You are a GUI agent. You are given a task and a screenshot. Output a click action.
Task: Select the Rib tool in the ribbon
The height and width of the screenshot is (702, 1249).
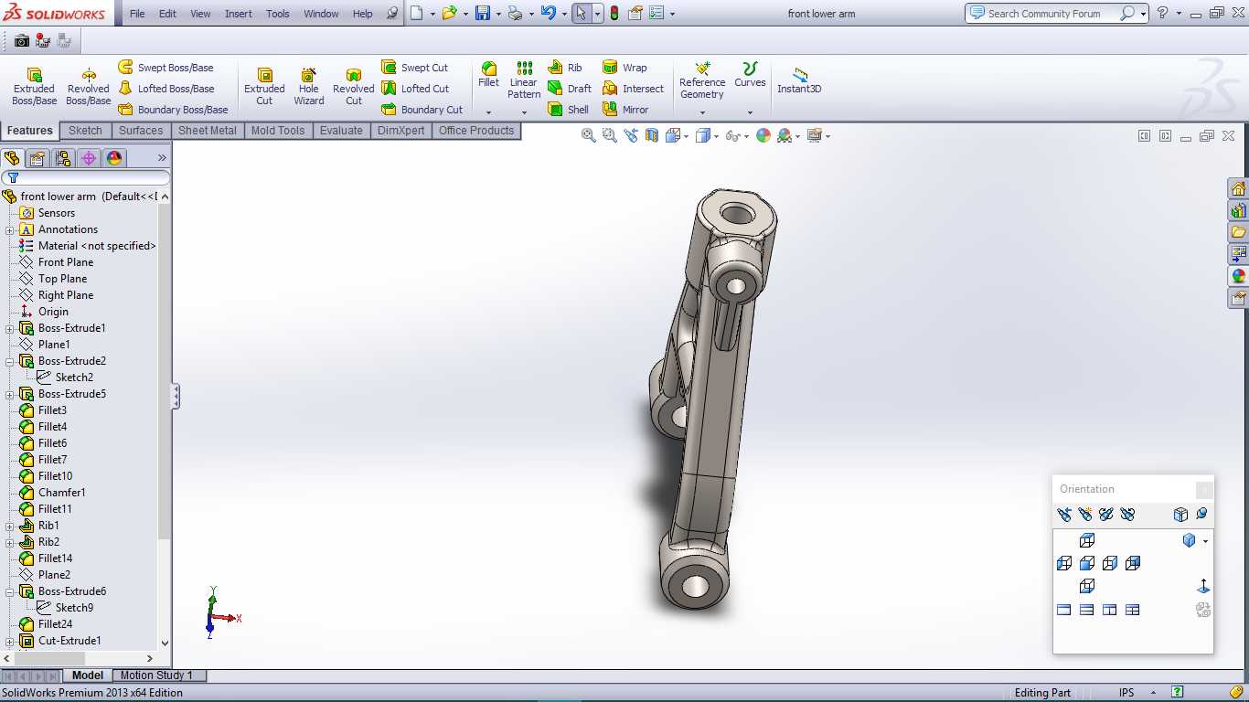(x=565, y=68)
